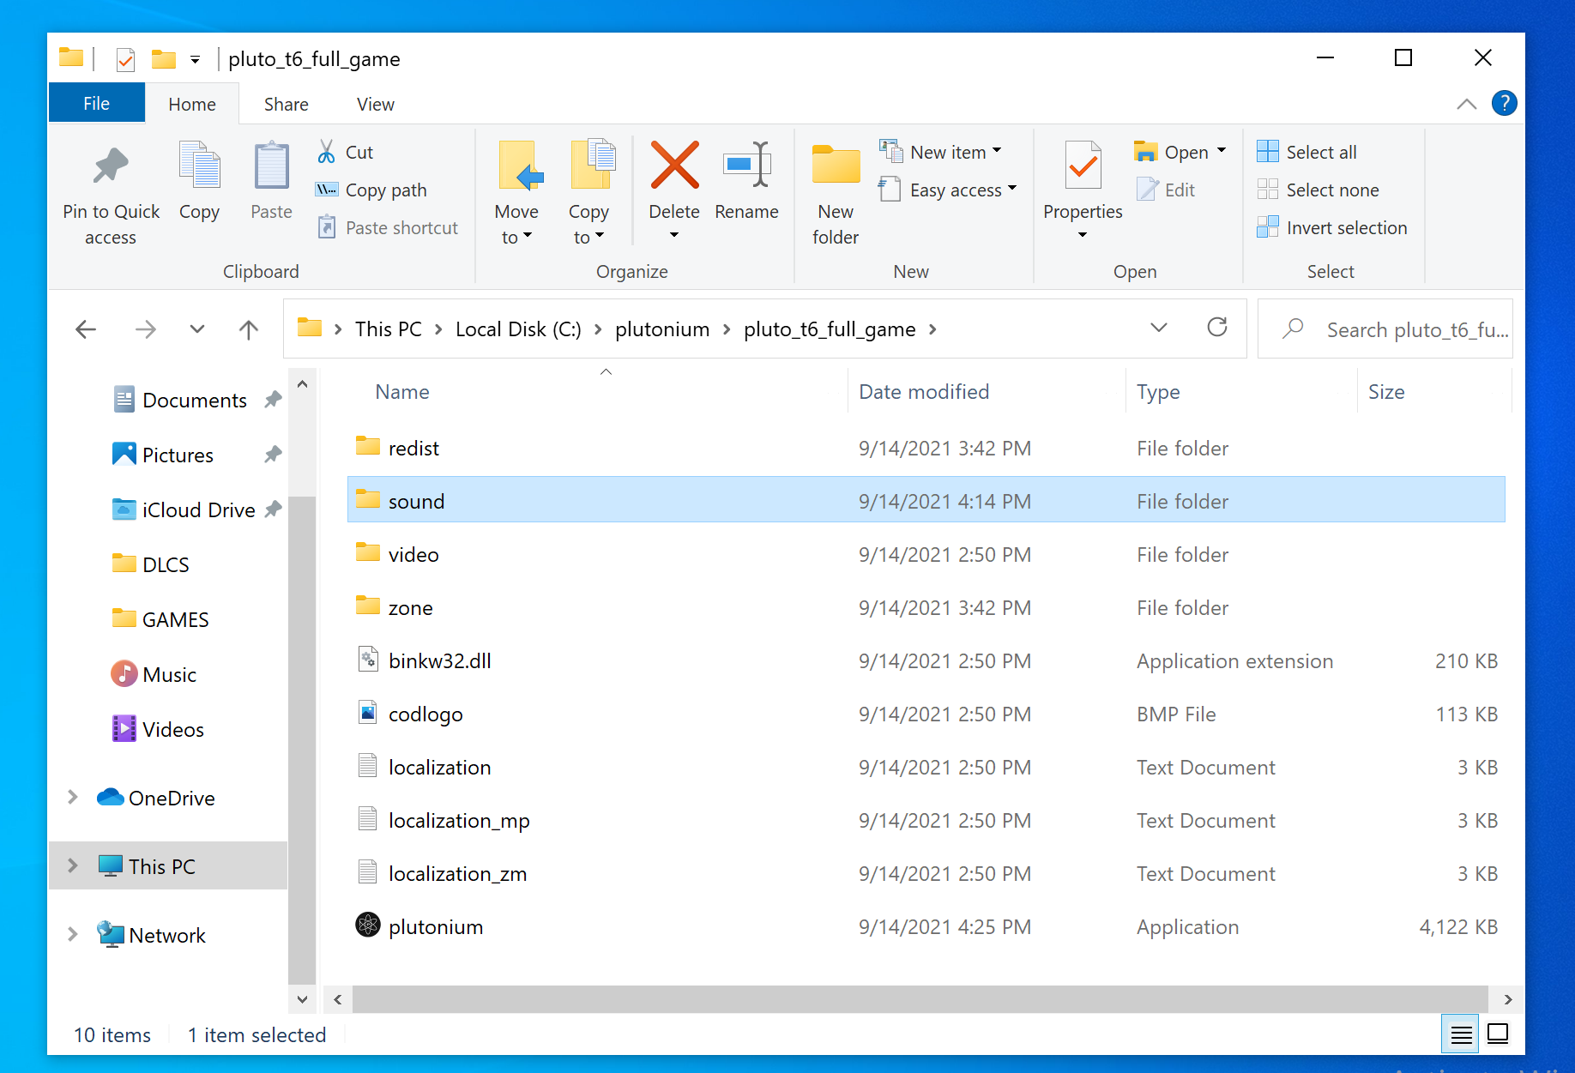The width and height of the screenshot is (1575, 1073).
Task: Select the video folder
Action: click(x=926, y=554)
